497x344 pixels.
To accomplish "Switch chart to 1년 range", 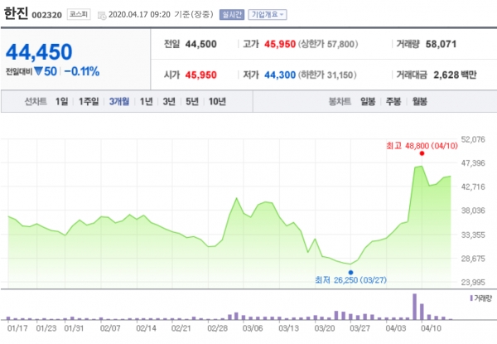I will click(x=146, y=101).
